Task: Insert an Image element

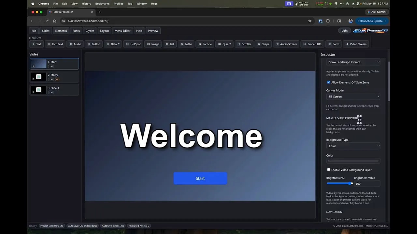Action: pyautogui.click(x=153, y=44)
